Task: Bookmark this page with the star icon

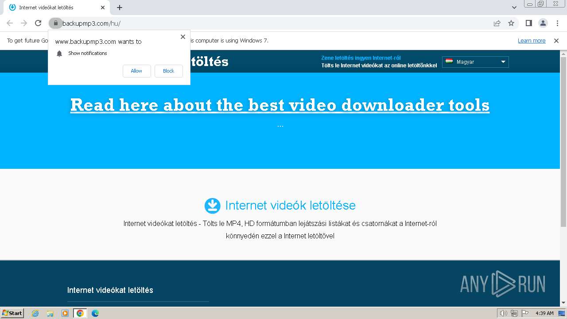Action: pyautogui.click(x=511, y=23)
